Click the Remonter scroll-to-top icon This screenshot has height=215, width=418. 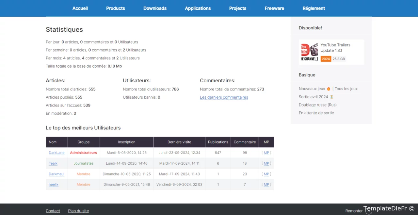pyautogui.click(x=369, y=211)
